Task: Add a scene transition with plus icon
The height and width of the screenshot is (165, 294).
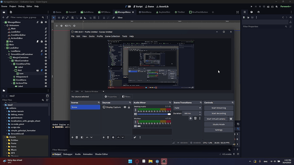Action: tap(191, 118)
